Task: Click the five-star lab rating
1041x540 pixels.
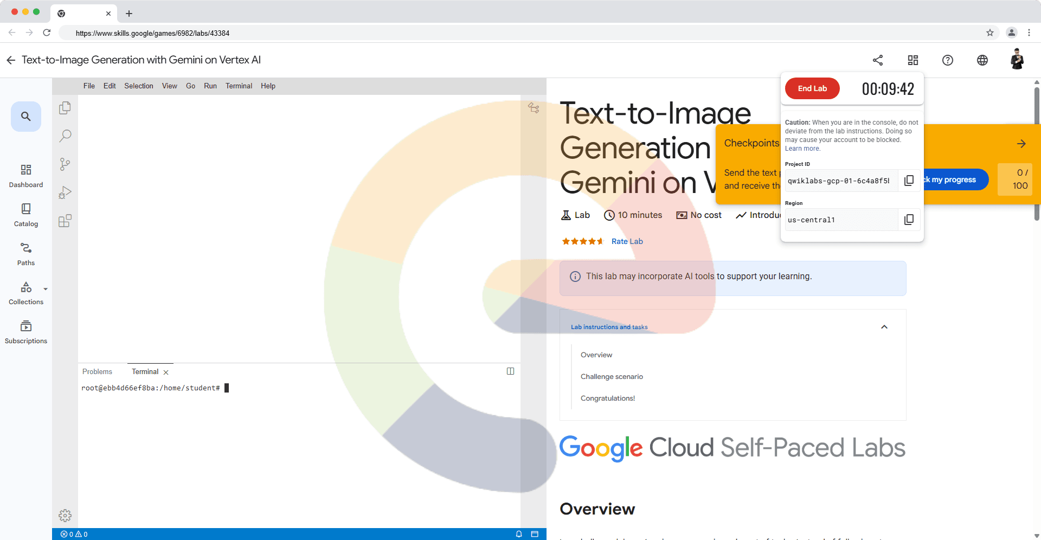Action: point(582,241)
